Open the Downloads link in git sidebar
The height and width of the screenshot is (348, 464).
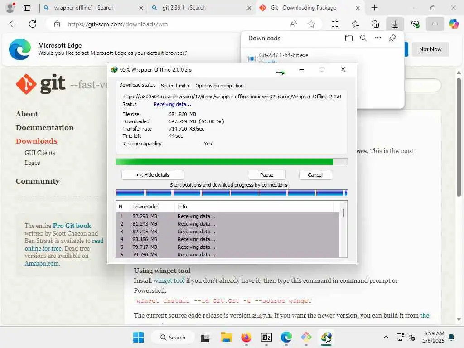[37, 141]
